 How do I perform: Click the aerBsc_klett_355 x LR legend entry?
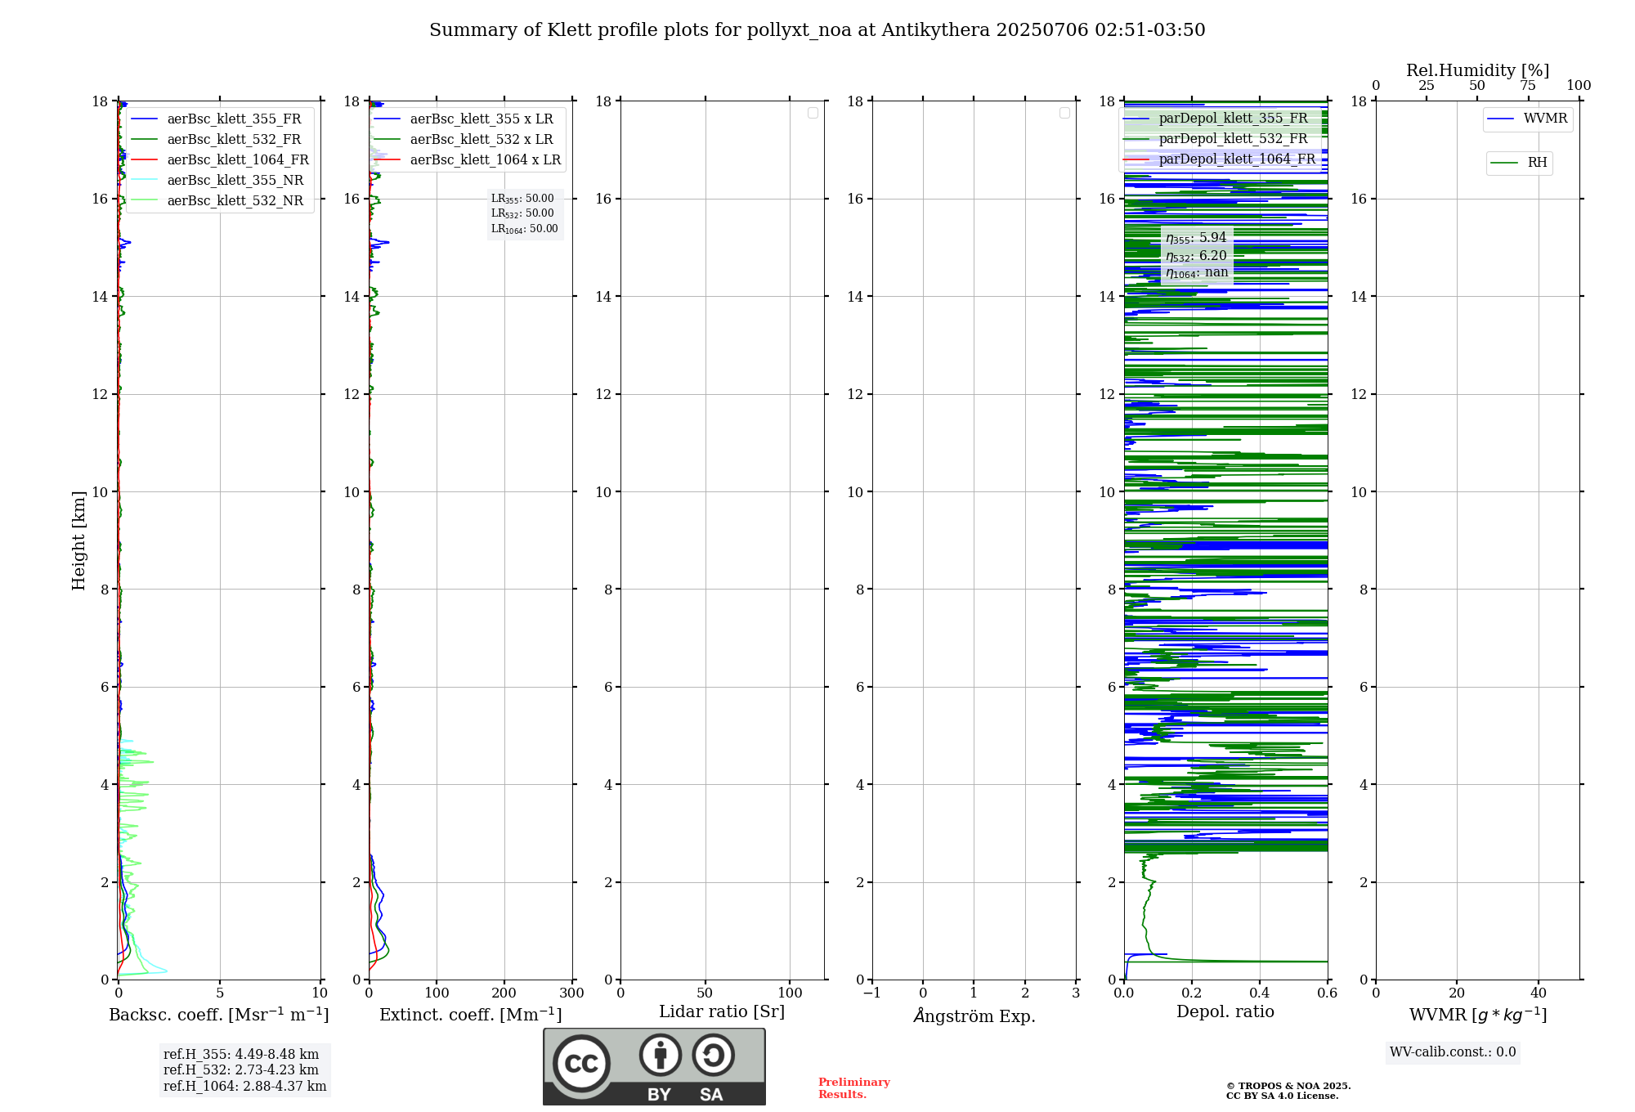[464, 119]
